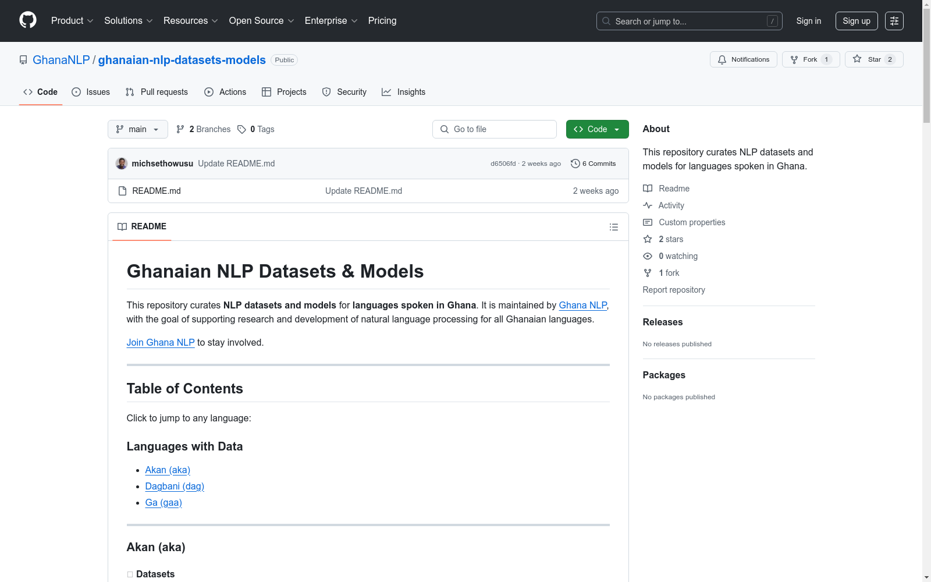Click the Go to file input

[495, 129]
